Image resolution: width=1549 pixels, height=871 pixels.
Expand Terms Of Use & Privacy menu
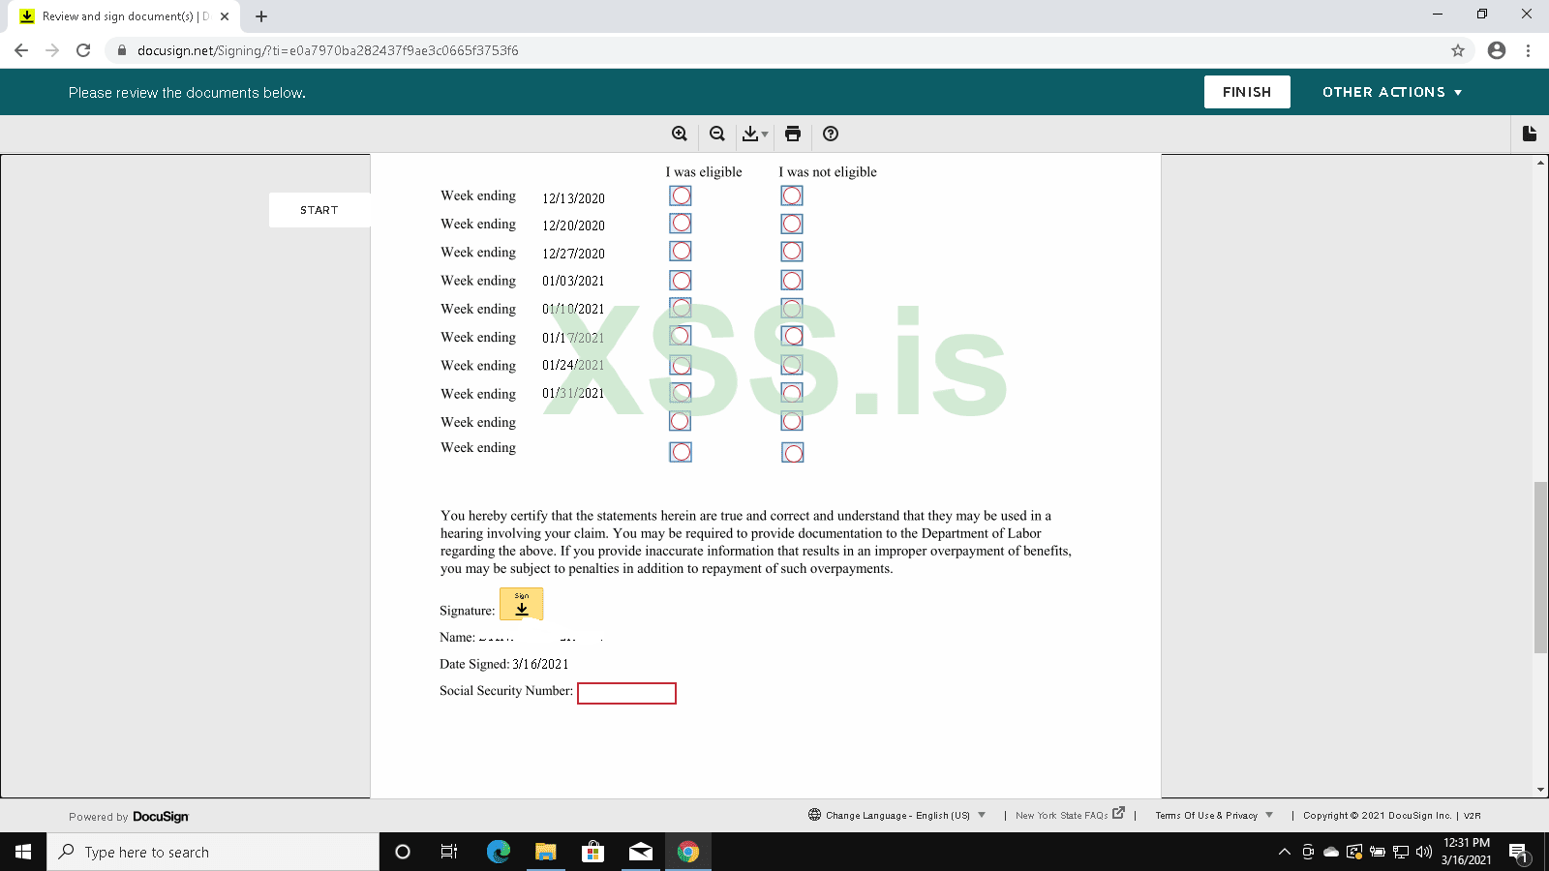click(1214, 815)
